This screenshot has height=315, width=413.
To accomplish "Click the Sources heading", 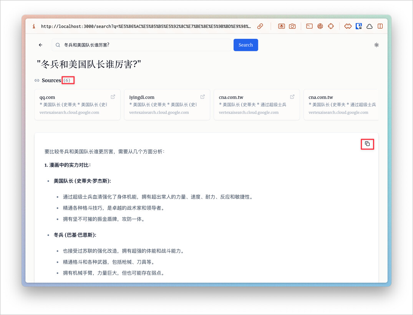I will pyautogui.click(x=51, y=81).
